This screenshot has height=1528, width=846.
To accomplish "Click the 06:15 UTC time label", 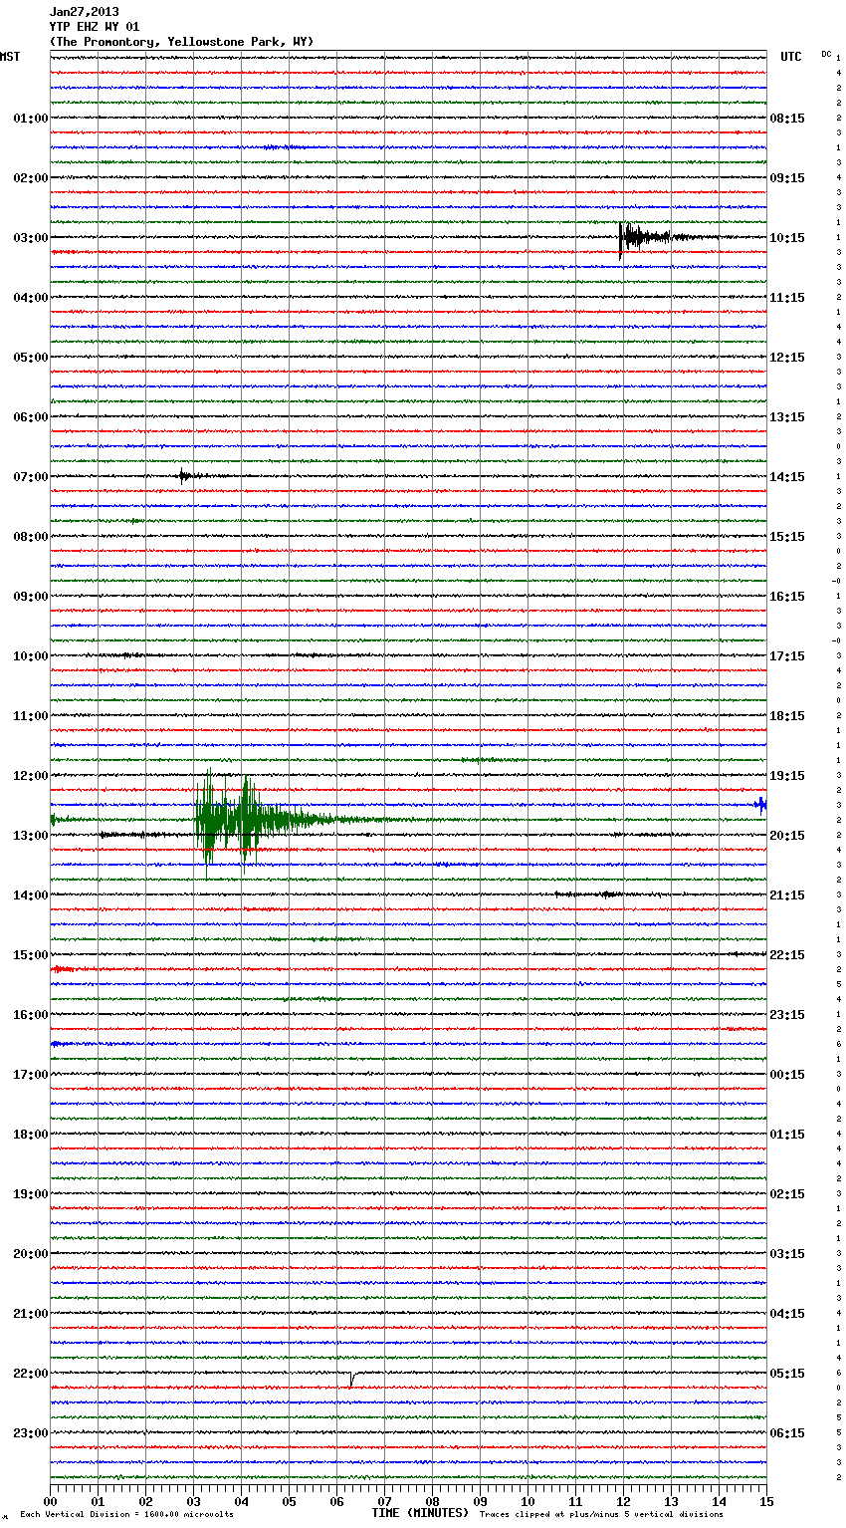I will point(787,1433).
